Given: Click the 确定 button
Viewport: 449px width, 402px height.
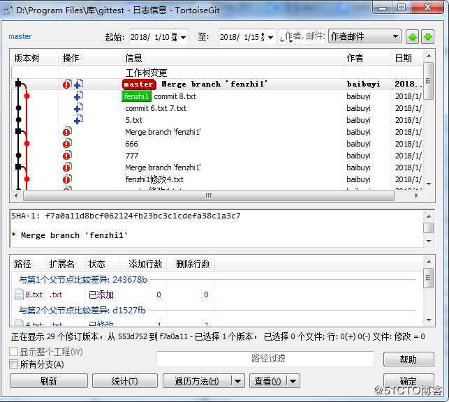Looking at the screenshot, I should coord(408,381).
